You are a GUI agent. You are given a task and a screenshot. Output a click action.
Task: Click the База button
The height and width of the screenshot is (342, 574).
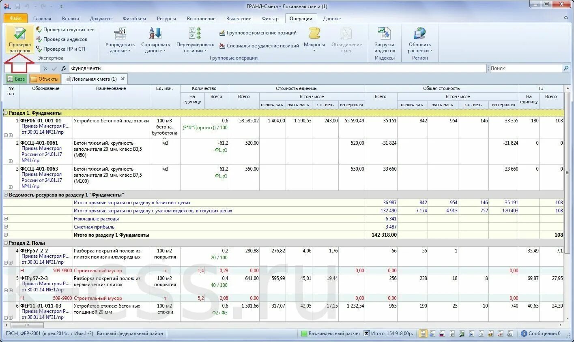click(16, 79)
